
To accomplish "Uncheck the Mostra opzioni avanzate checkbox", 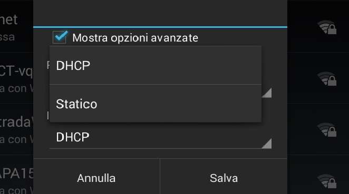I will pos(60,37).
